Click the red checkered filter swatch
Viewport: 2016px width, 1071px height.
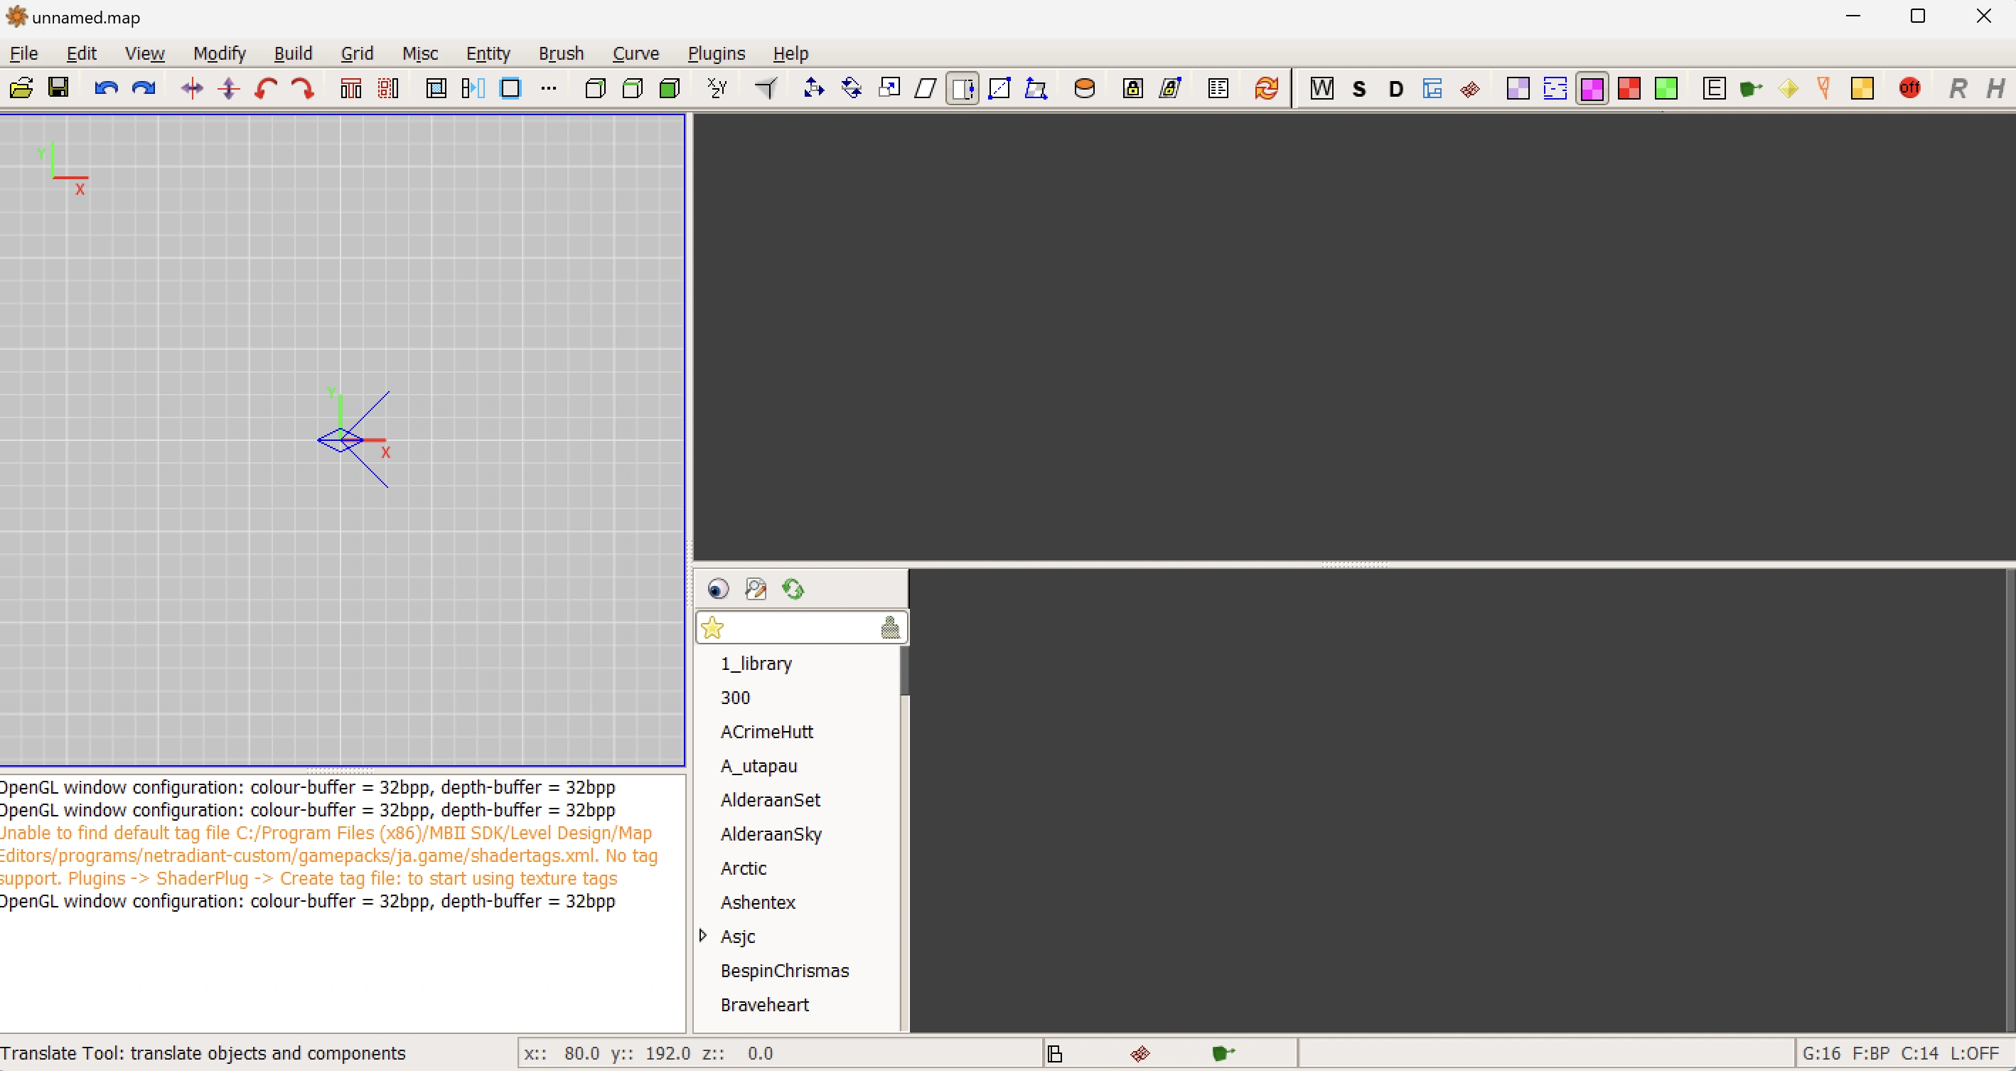(x=1629, y=87)
